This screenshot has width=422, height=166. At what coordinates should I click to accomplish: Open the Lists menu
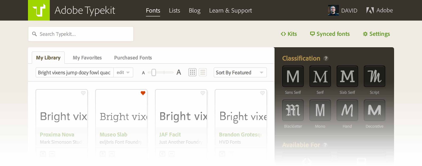174,11
